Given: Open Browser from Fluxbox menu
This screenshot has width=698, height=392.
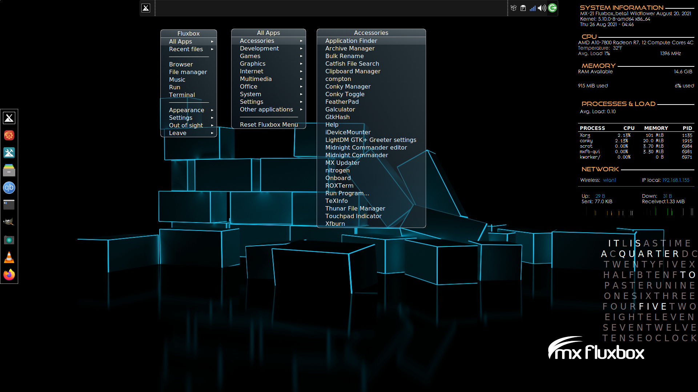Looking at the screenshot, I should pos(188,65).
